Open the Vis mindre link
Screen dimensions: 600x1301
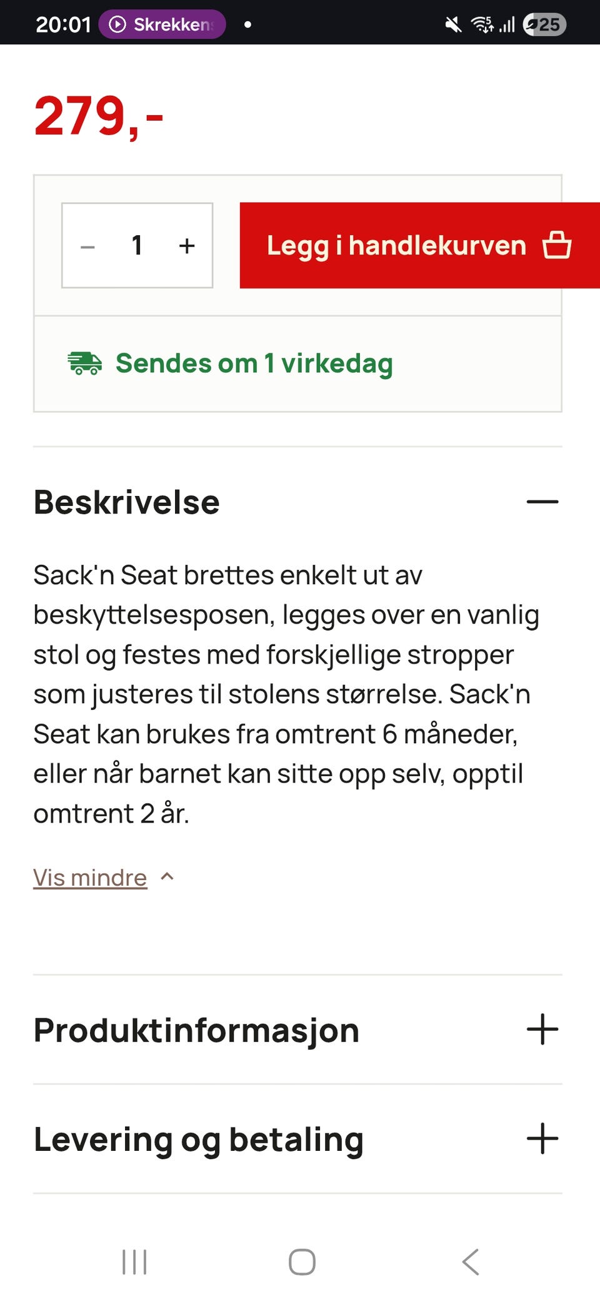click(89, 877)
